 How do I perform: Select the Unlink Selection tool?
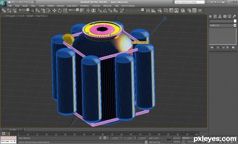9,10
